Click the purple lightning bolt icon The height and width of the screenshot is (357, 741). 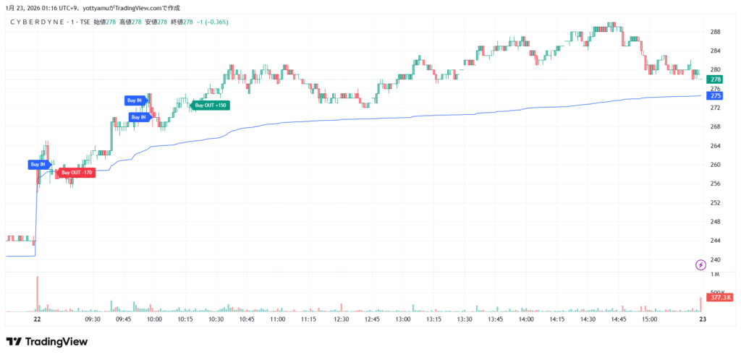coord(700,264)
